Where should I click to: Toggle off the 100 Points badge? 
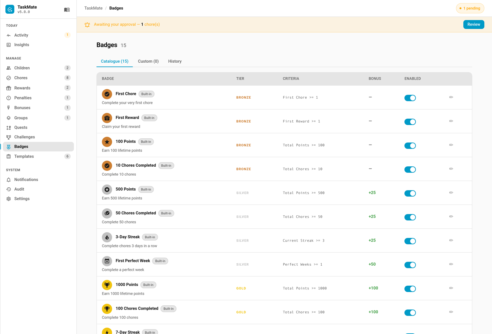click(410, 146)
